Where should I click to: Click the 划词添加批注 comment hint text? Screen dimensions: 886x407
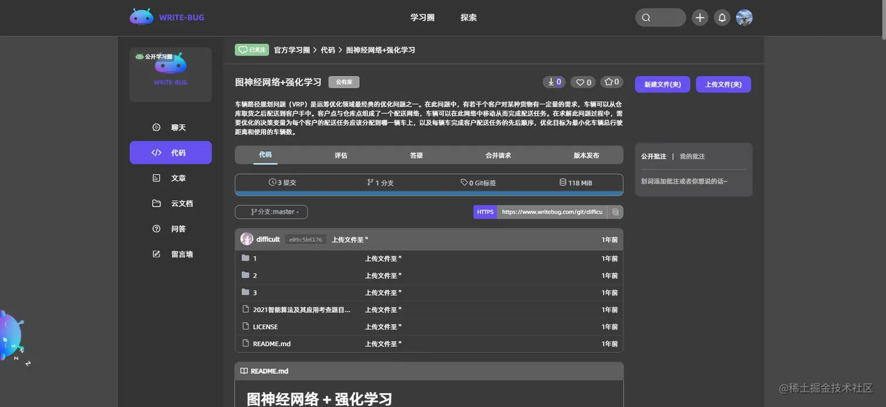pos(684,182)
